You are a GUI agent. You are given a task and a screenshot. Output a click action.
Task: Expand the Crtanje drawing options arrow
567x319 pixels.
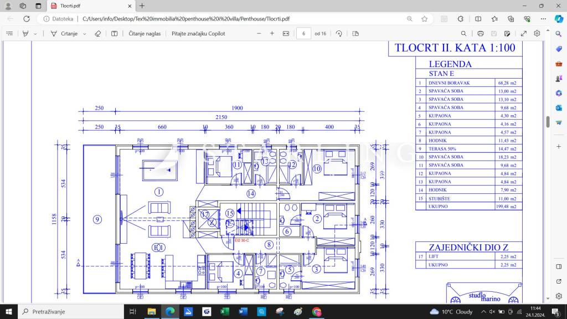coord(84,33)
